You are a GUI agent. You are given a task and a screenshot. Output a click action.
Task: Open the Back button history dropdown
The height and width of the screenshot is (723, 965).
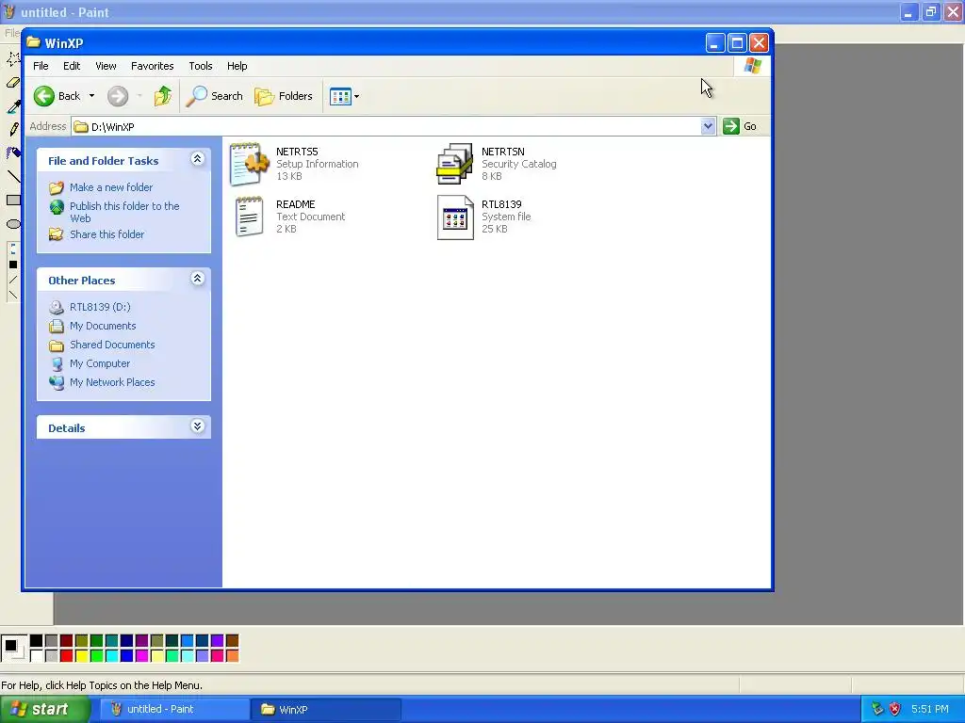click(91, 96)
